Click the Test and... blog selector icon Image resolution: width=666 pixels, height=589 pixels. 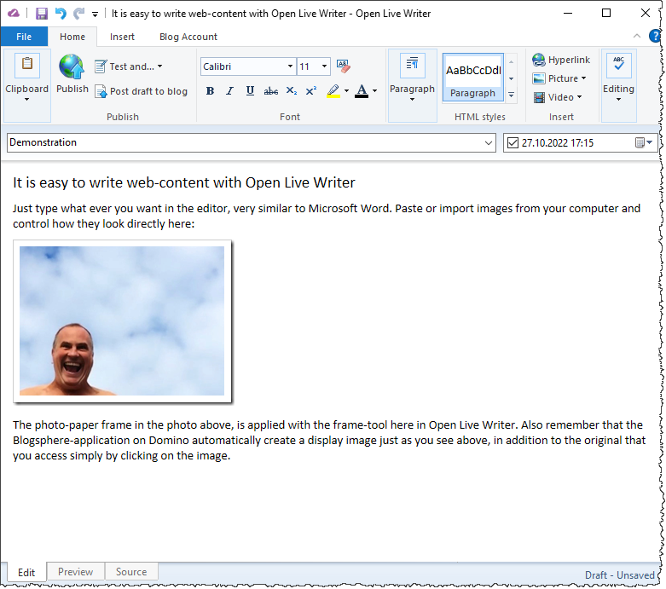click(x=101, y=66)
